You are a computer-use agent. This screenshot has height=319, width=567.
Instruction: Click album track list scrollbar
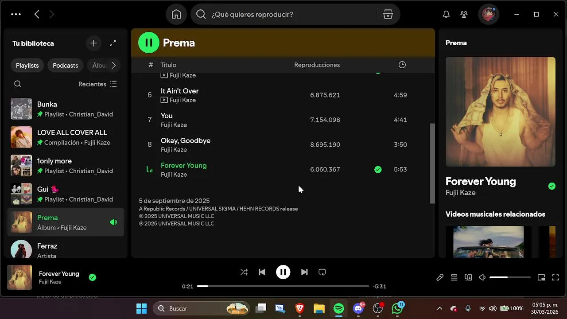[432, 163]
